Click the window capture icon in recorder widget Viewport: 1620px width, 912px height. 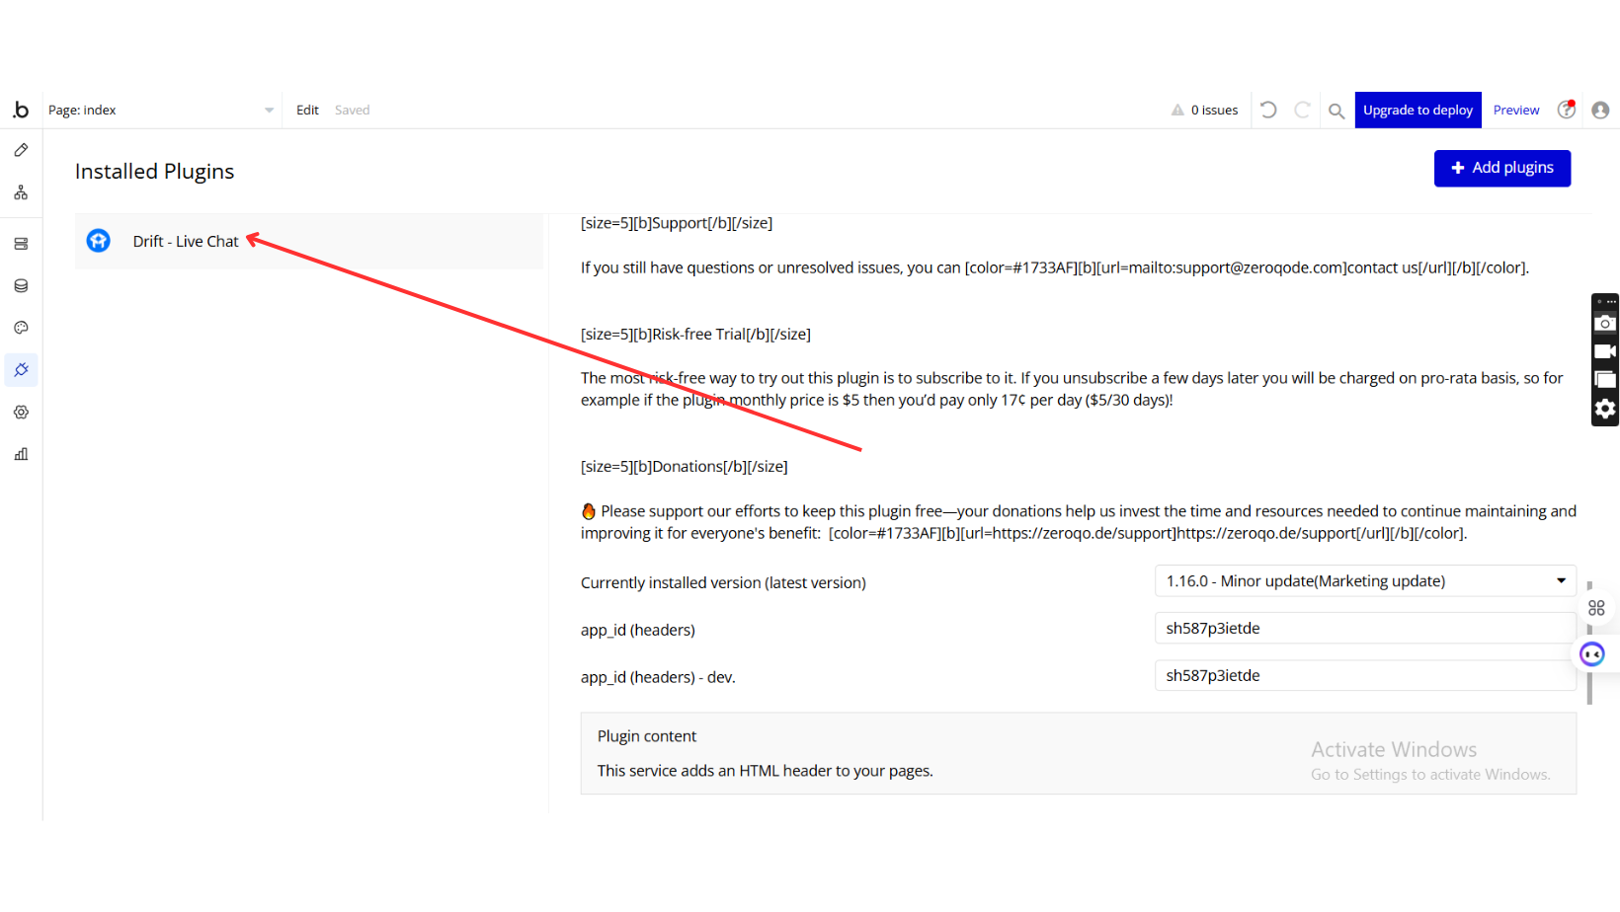point(1605,380)
